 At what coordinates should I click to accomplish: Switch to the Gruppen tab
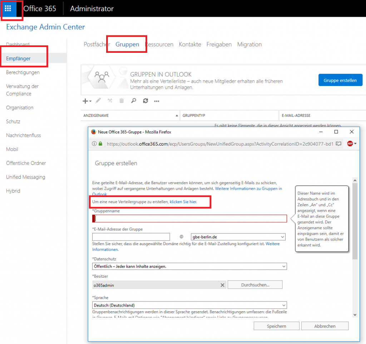click(127, 44)
